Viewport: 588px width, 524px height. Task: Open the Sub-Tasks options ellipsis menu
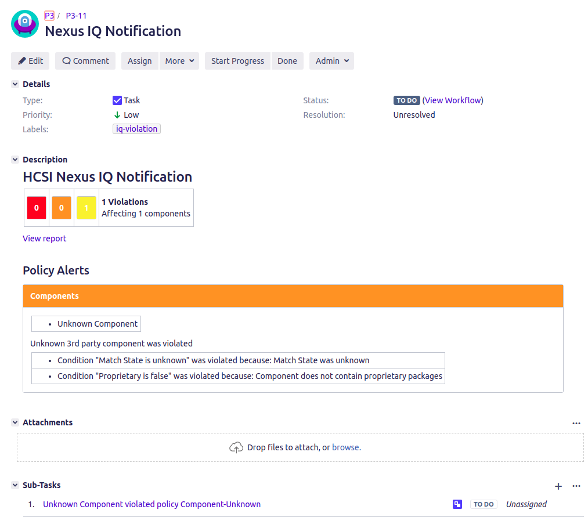pyautogui.click(x=576, y=486)
